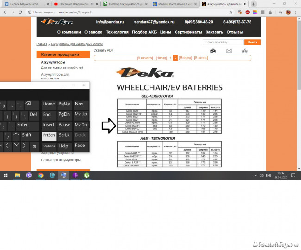Open Tor browser from taskbar
This screenshot has height=250, width=301.
(75, 175)
